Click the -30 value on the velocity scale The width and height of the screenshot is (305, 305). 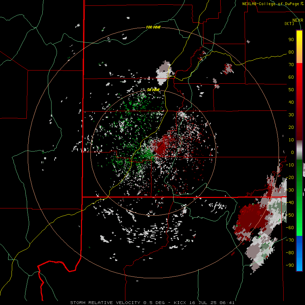click(x=290, y=190)
